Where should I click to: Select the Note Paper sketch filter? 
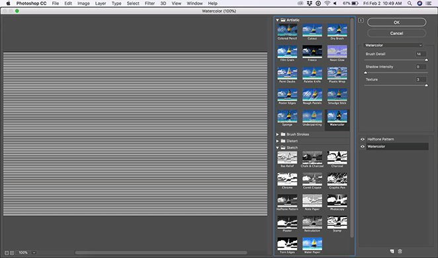312,201
